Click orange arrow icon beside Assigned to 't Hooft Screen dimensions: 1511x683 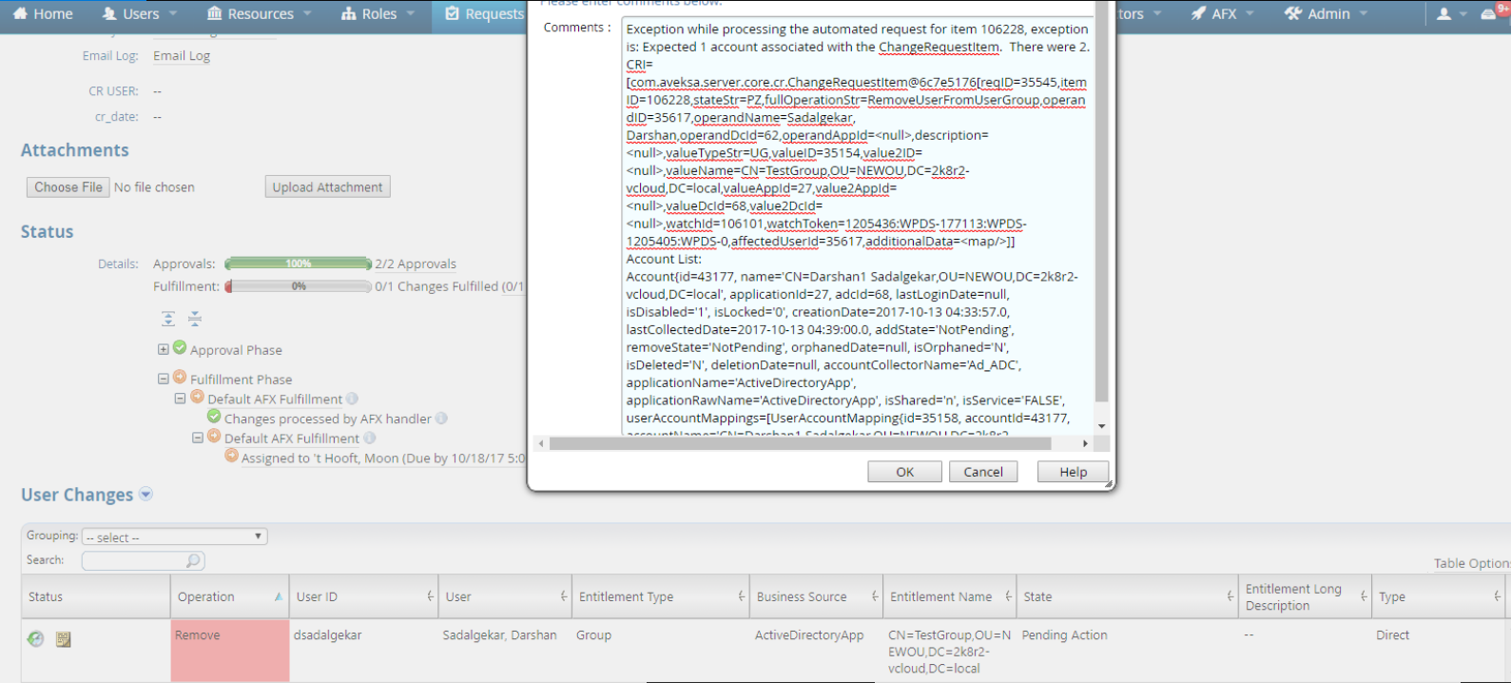pos(231,456)
